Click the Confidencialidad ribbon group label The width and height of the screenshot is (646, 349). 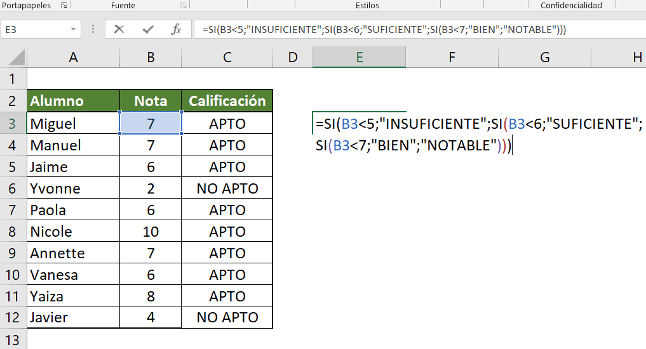coord(571,5)
